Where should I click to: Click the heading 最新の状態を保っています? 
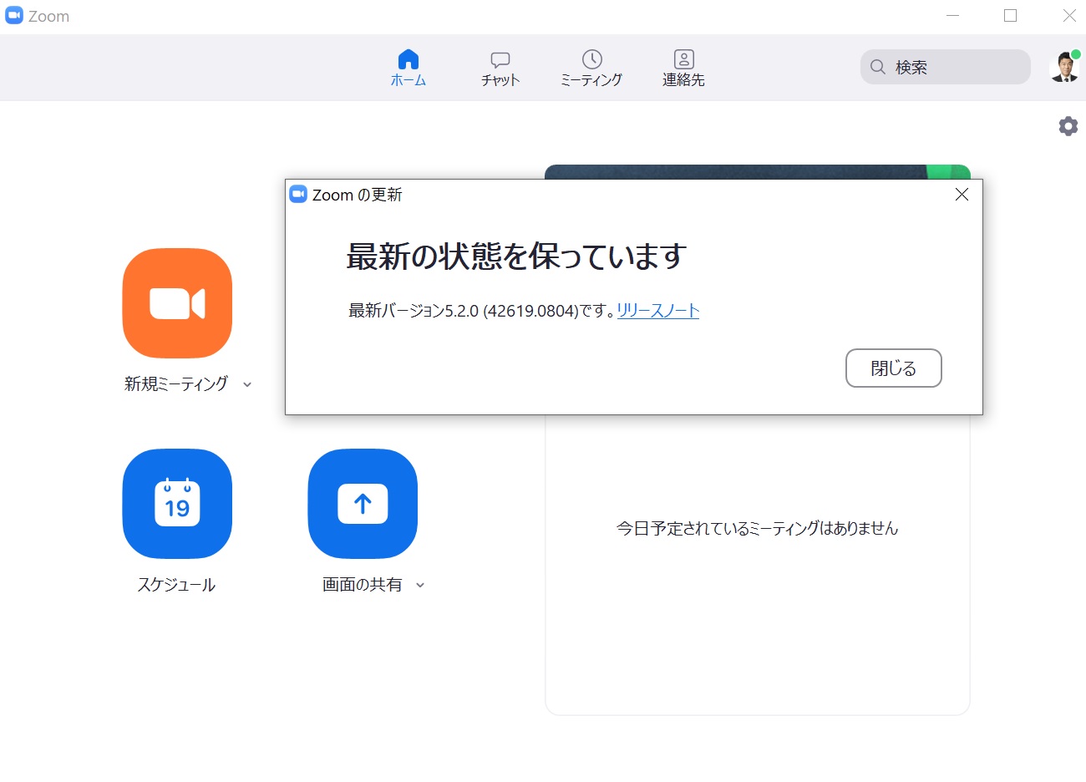point(516,256)
